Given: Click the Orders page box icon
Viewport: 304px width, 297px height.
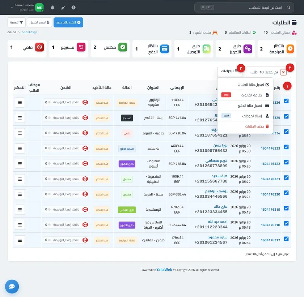Looking at the screenshot, I should pos(294,22).
